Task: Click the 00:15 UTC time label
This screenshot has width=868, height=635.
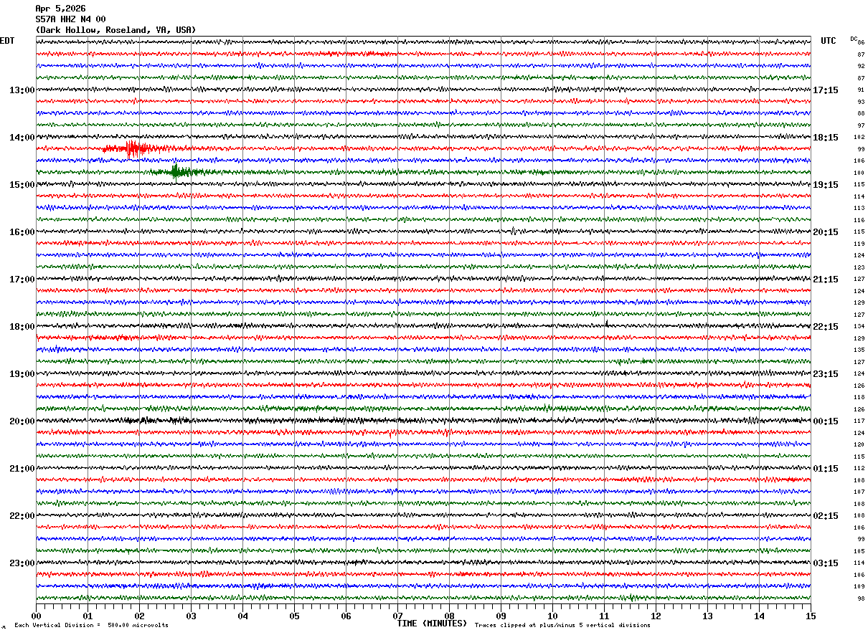Action: [825, 421]
